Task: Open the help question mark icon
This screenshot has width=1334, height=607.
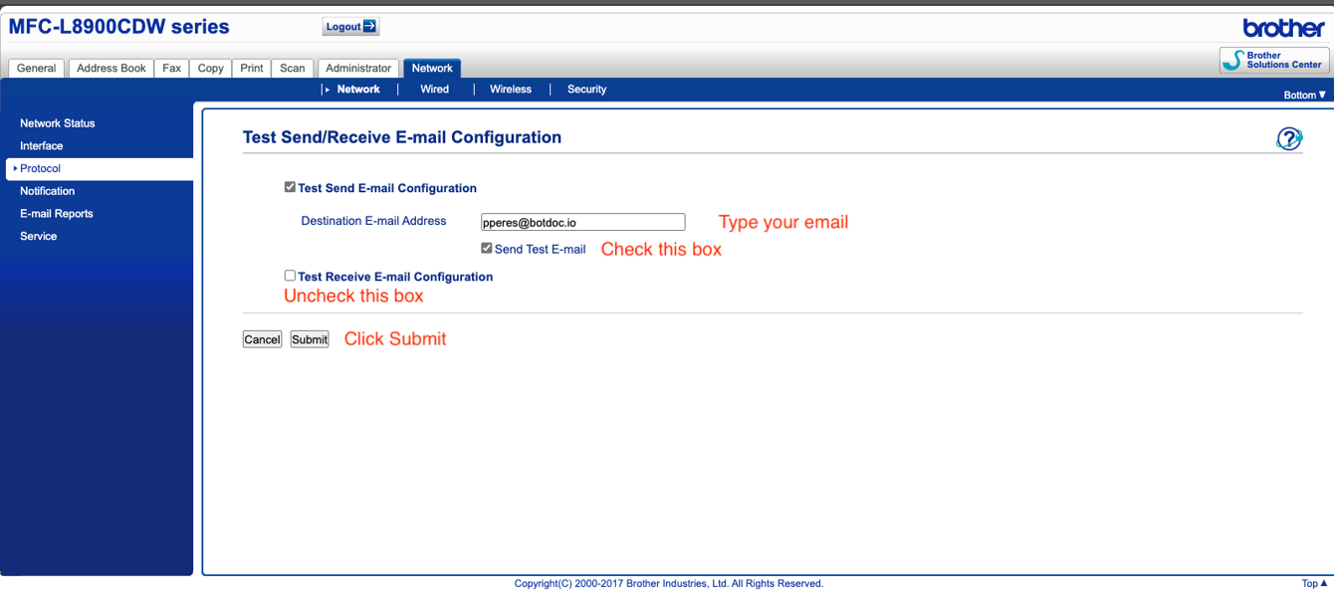Action: click(x=1289, y=138)
